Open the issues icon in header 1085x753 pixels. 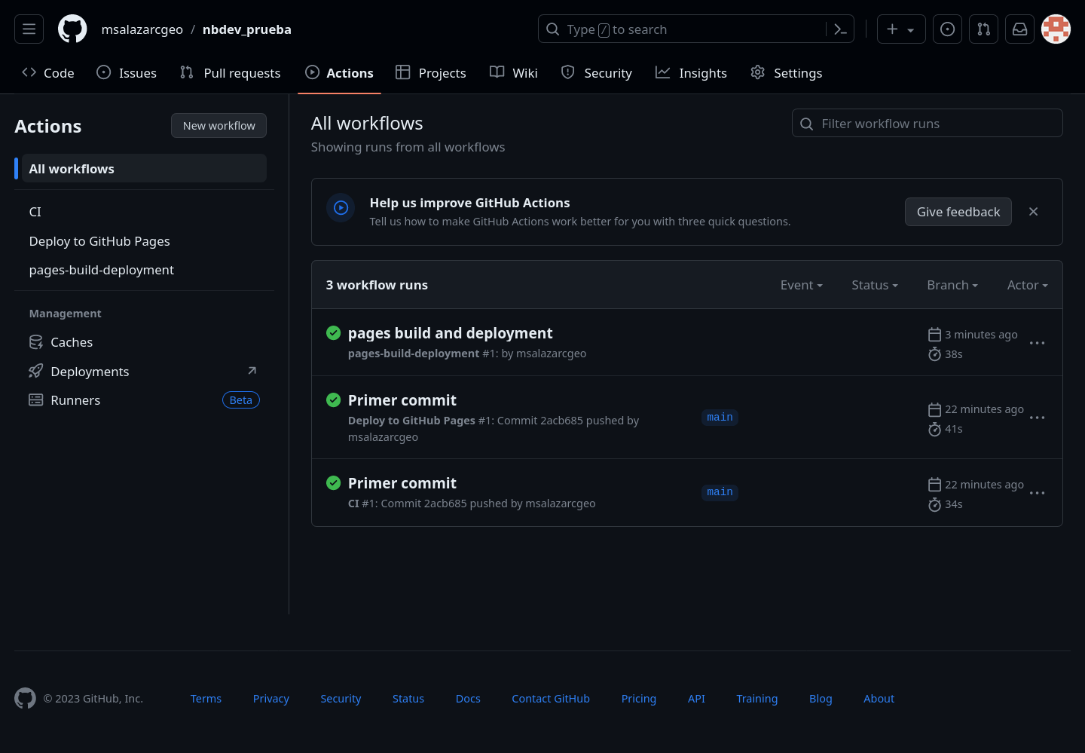(x=947, y=29)
